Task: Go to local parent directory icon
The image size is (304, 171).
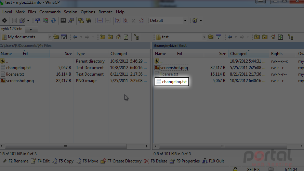Action: click(x=102, y=37)
